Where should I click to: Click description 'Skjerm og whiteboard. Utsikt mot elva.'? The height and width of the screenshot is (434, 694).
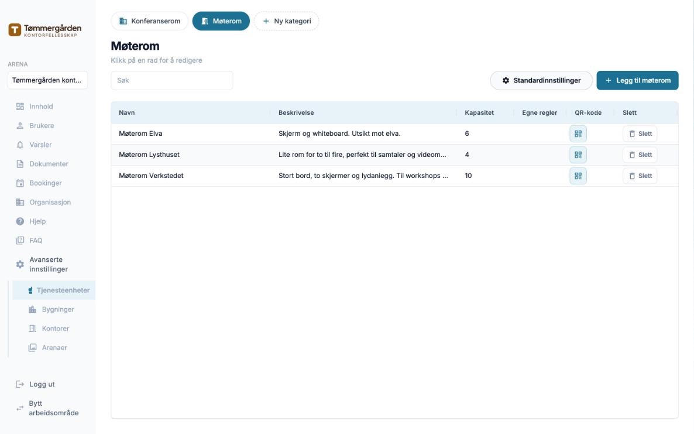339,134
